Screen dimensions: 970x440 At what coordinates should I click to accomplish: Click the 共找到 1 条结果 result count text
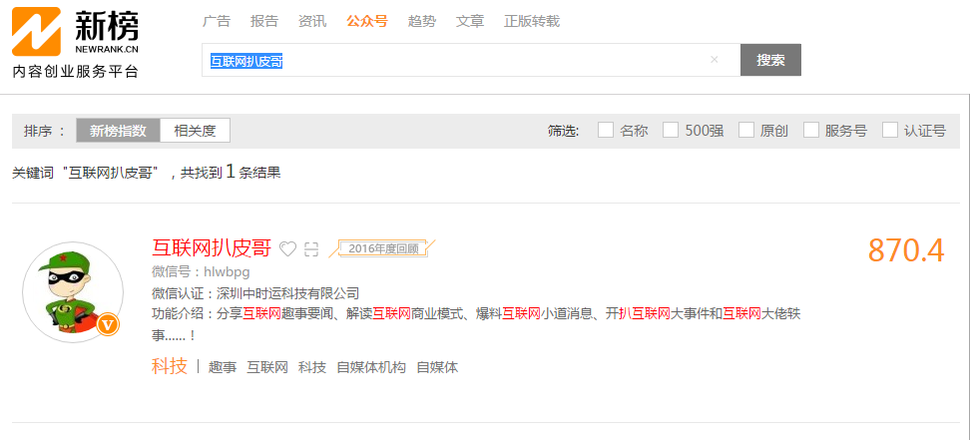[x=231, y=172]
